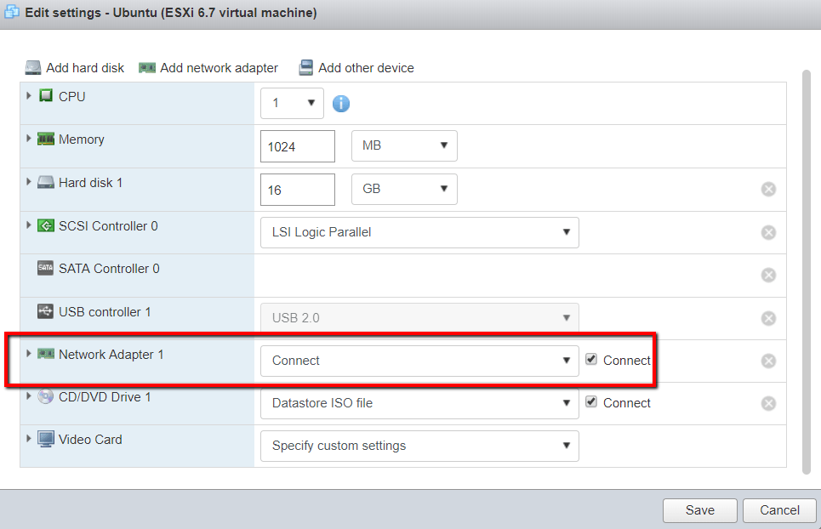Remove SCSI Controller 0 via X icon
The image size is (821, 529).
[768, 232]
